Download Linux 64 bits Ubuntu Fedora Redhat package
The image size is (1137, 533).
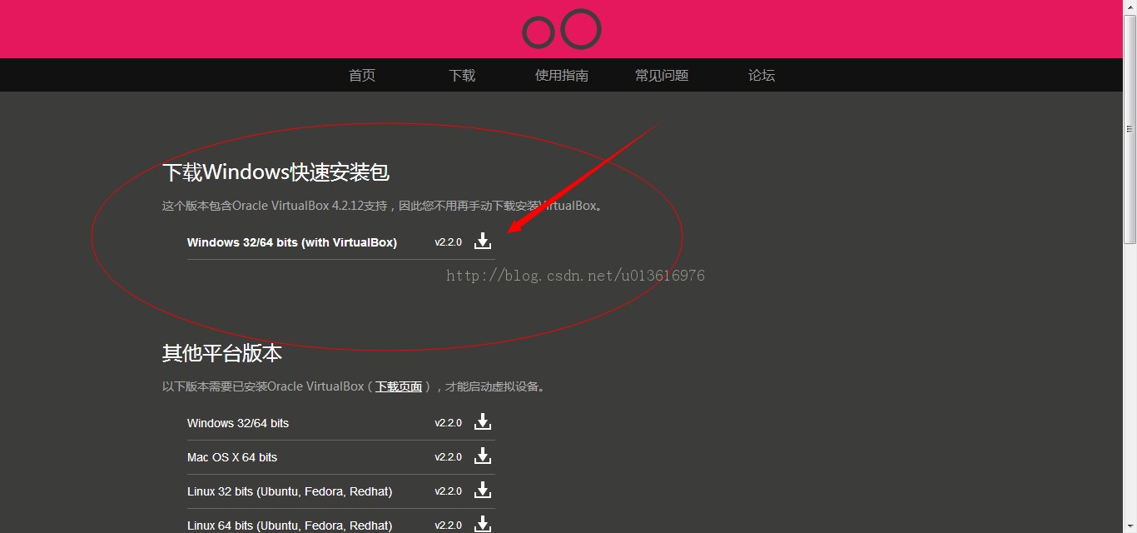[483, 525]
